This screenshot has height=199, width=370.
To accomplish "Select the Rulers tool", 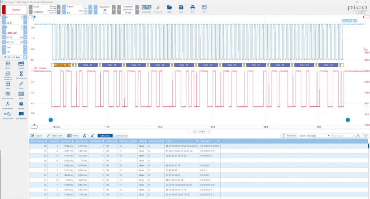I will (x=21, y=85).
